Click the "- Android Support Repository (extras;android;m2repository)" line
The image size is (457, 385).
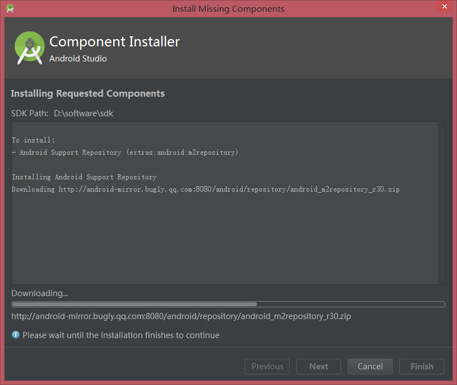pyautogui.click(x=125, y=153)
